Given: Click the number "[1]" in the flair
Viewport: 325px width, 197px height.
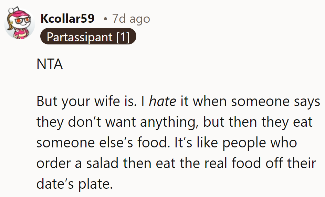Looking at the screenshot, I should click(x=123, y=37).
